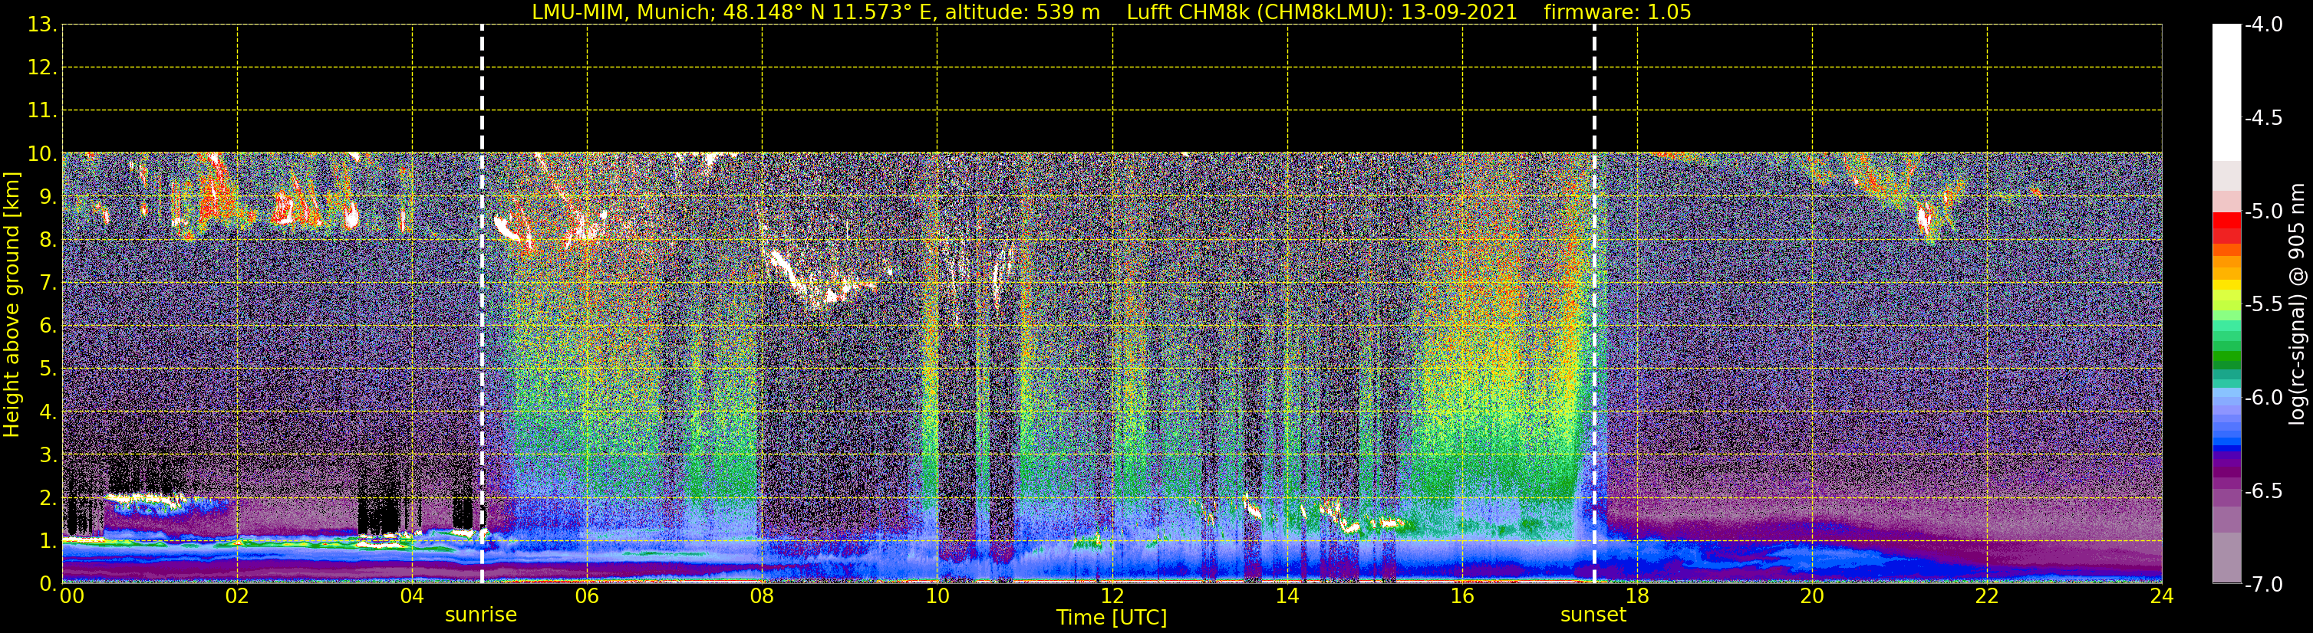The width and height of the screenshot is (2313, 633).
Task: Click the time axis tick '06'
Action: [x=587, y=596]
